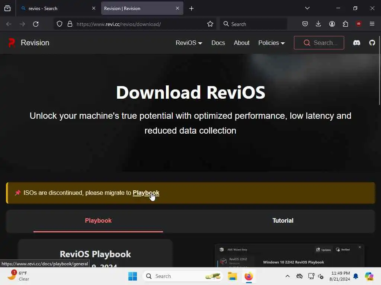Go back to previous page
The image size is (381, 285).
tap(9, 24)
